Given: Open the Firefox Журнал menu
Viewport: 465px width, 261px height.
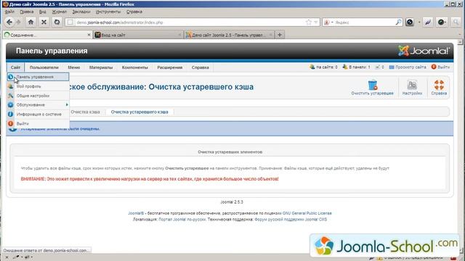Looking at the screenshot, I should pos(60,12).
